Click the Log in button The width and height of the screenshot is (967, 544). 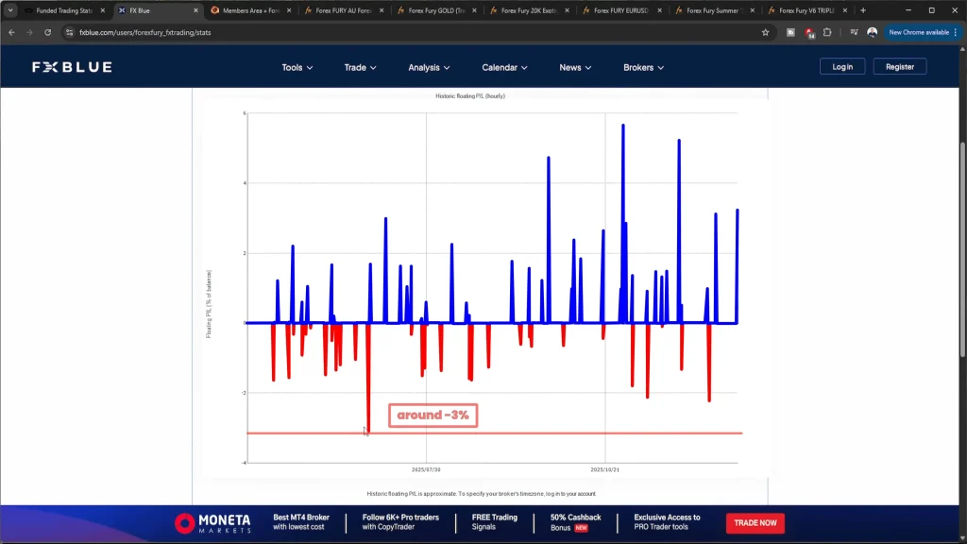click(842, 67)
